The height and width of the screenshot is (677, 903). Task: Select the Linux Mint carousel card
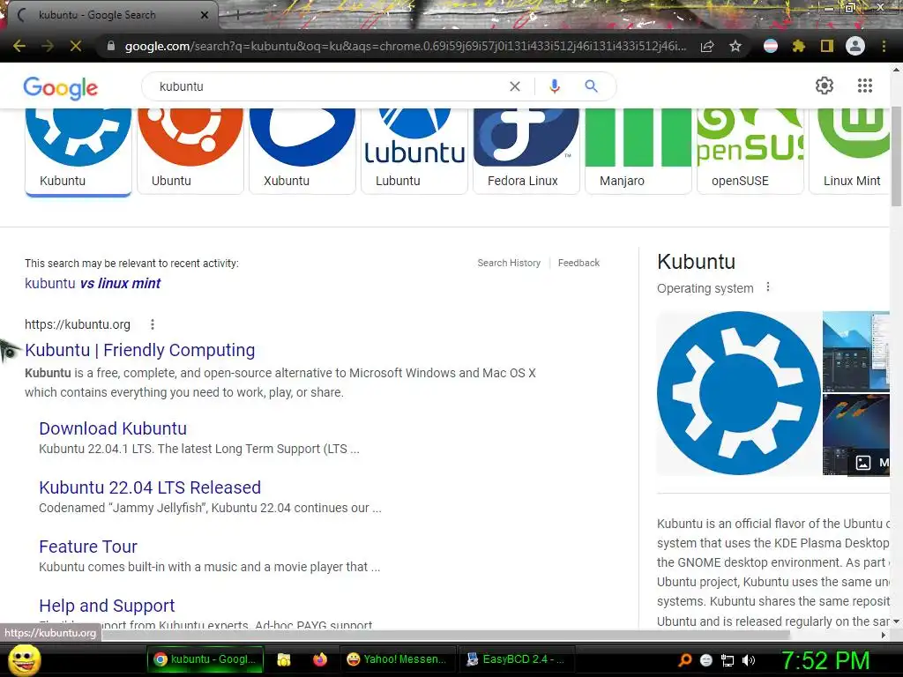(849, 151)
